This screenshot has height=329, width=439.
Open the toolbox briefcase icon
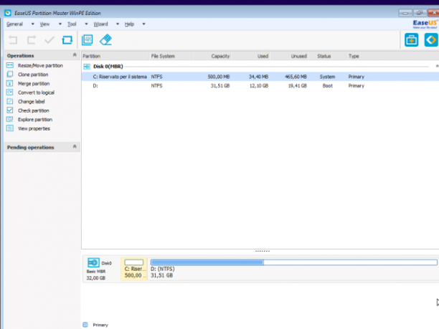pos(411,39)
